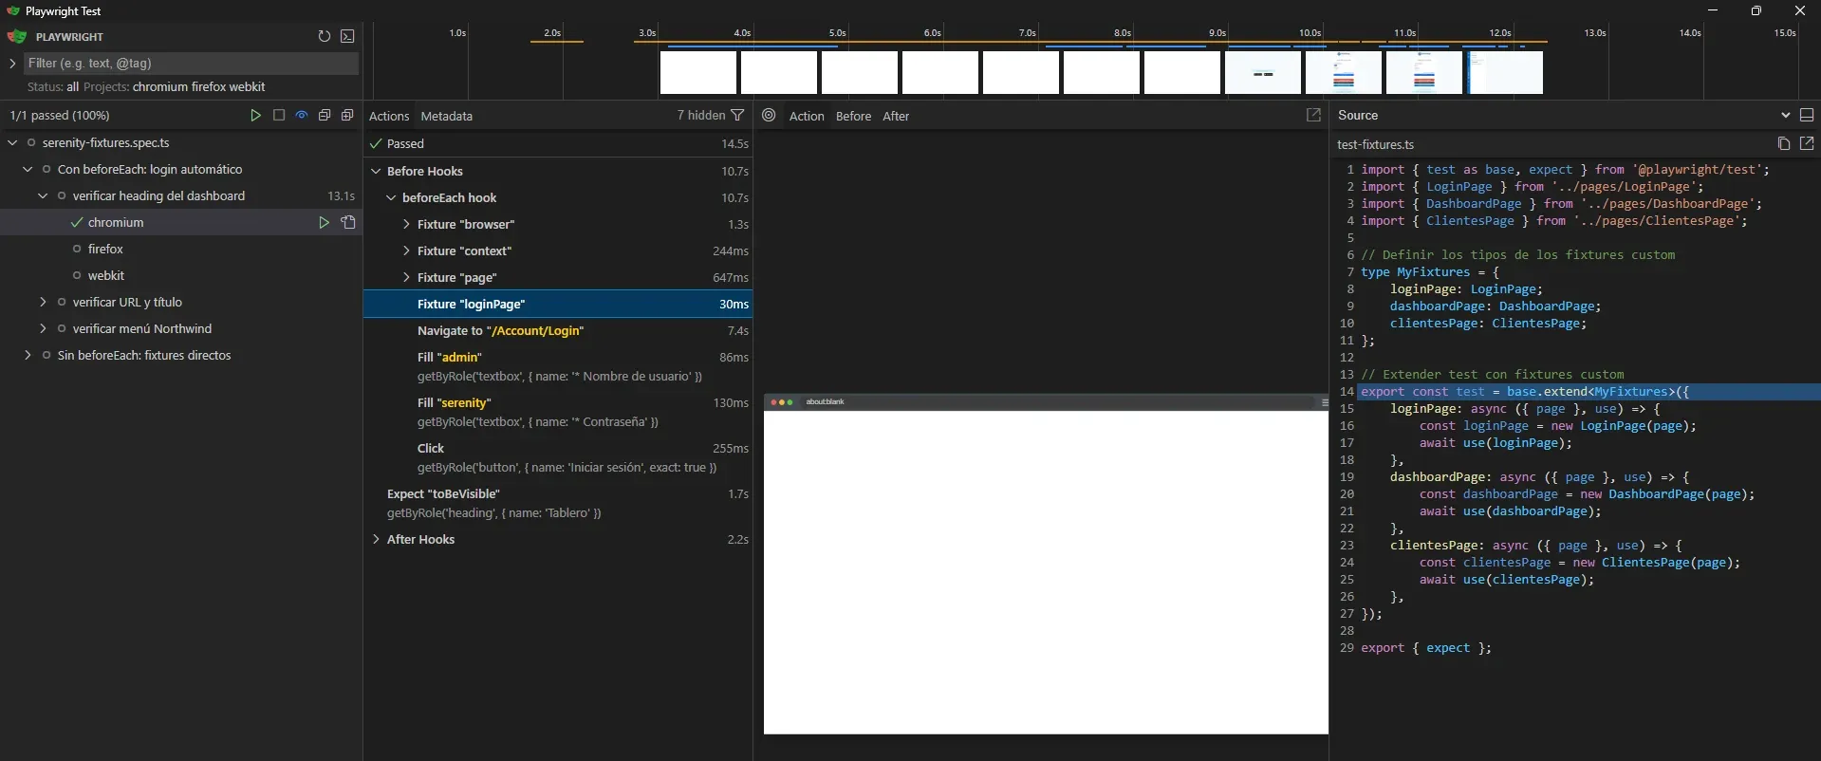The image size is (1821, 761).
Task: Select Navigate to "/Account/Login" action
Action: point(558,330)
